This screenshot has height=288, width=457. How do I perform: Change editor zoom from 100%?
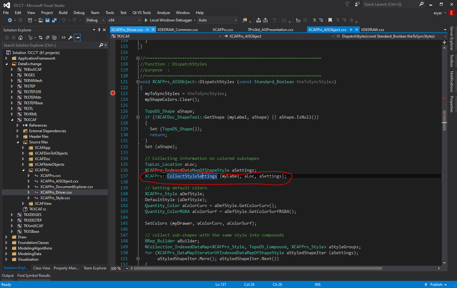coord(118,268)
